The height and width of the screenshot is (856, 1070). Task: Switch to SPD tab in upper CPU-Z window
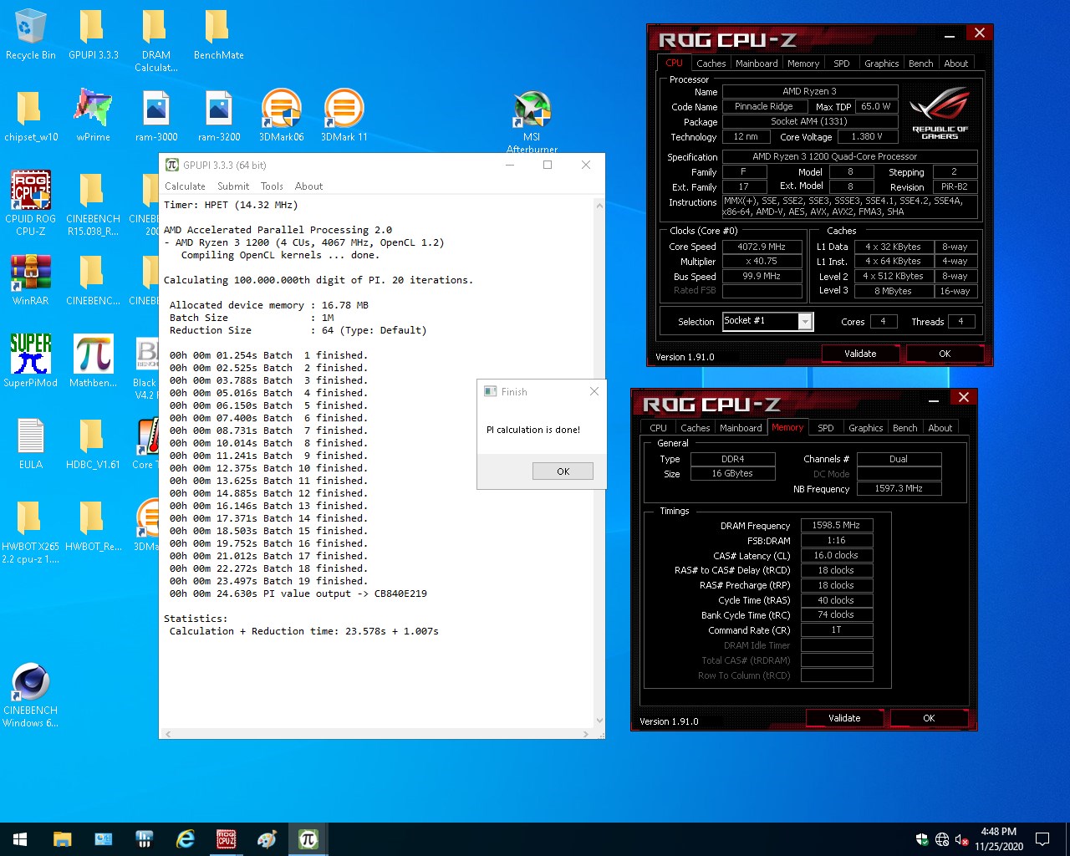point(842,64)
